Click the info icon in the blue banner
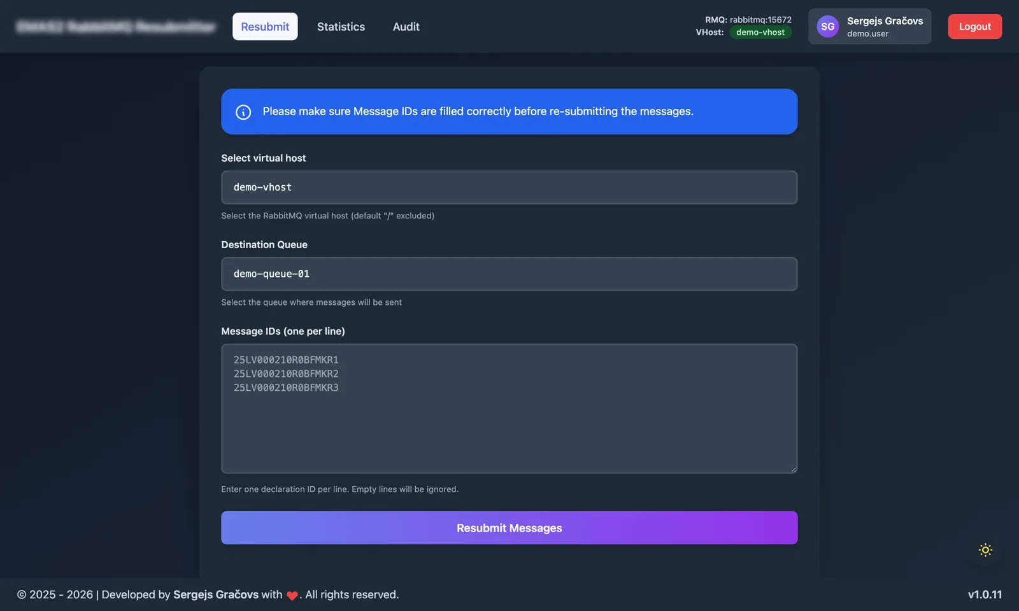 pos(243,112)
